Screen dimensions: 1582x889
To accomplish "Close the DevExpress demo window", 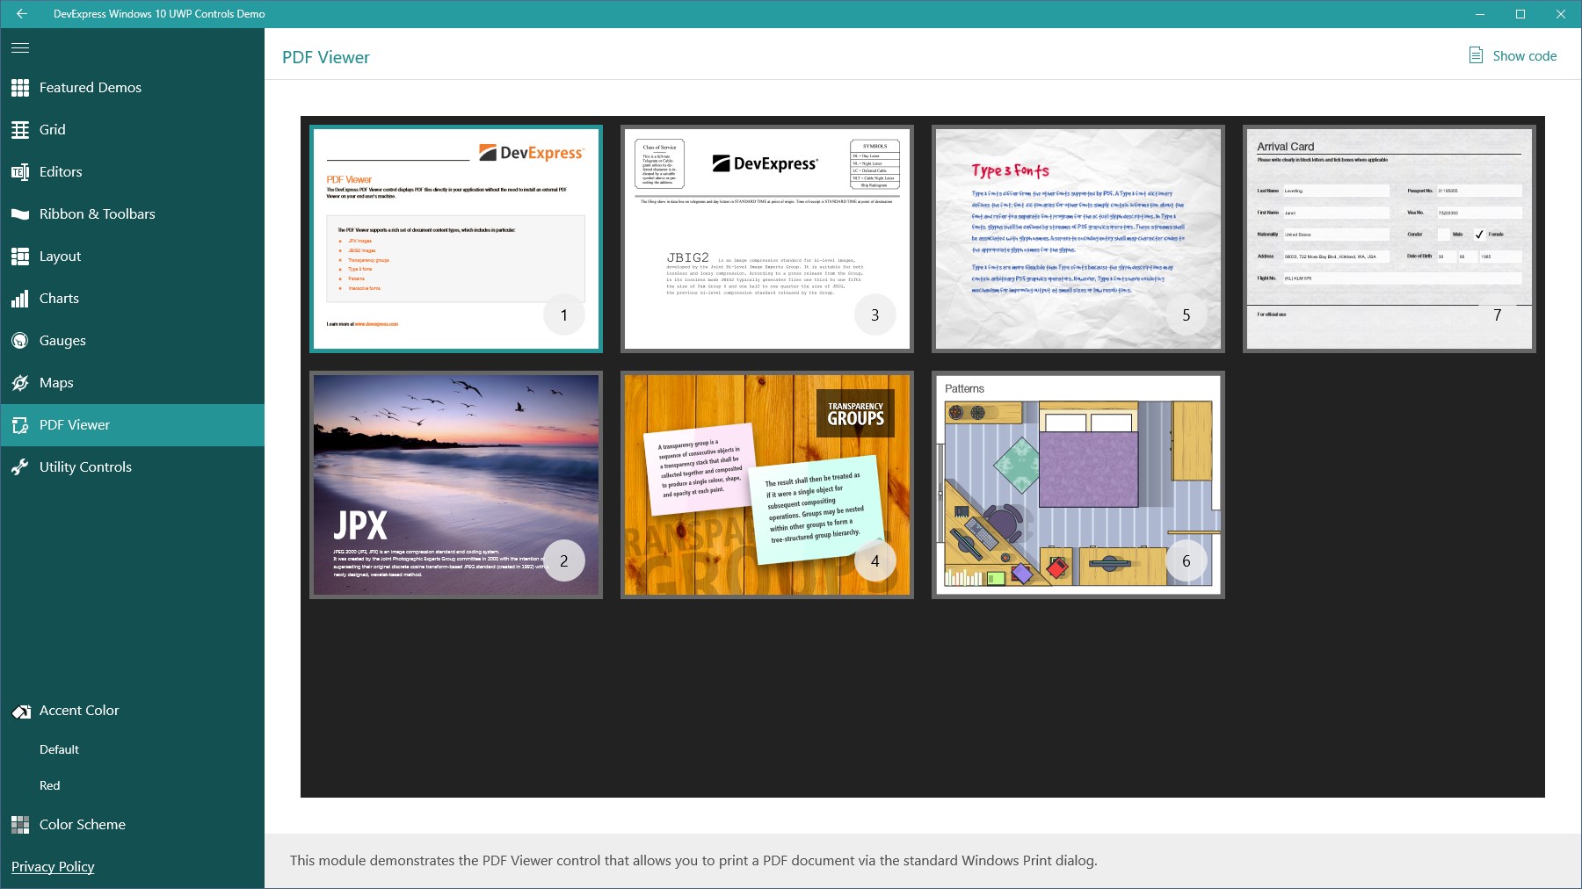I will (1561, 14).
